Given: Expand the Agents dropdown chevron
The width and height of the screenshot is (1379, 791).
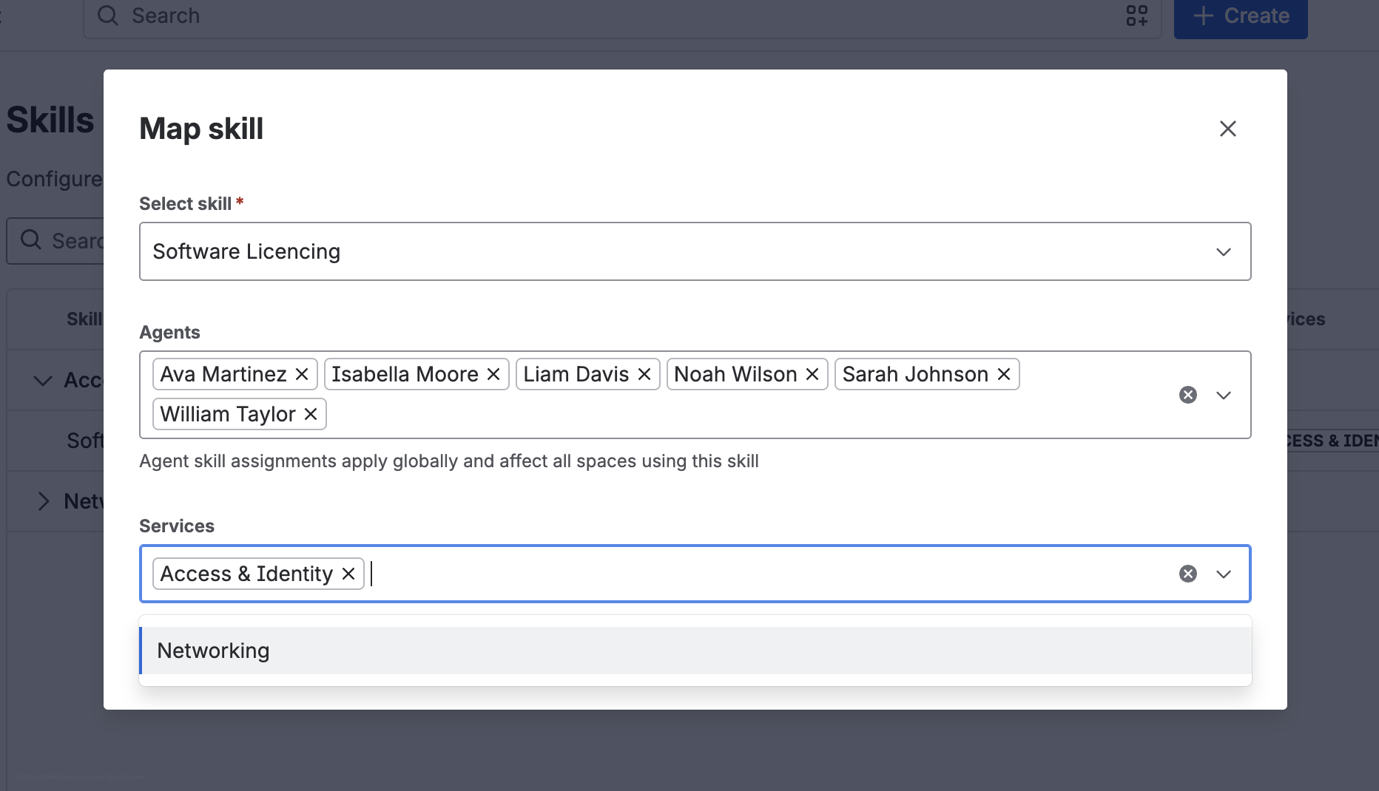Looking at the screenshot, I should click(1224, 395).
